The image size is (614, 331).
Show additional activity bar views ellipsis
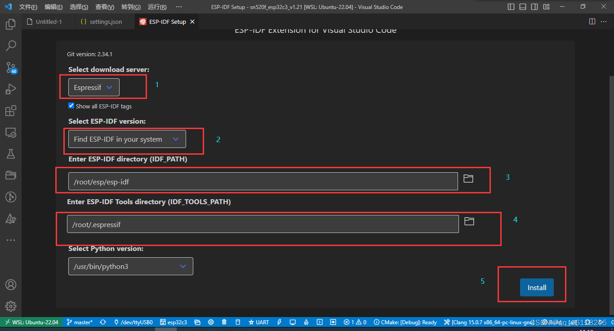11,240
